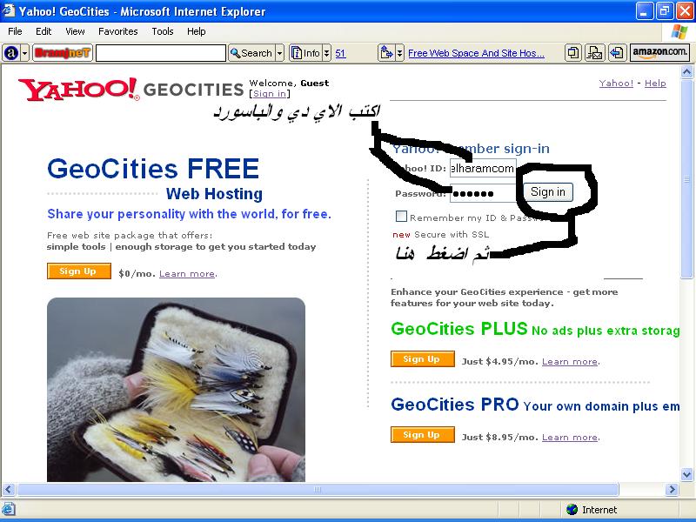Expand the Search button dropdown arrow
Viewport: 696px width, 522px height.
(279, 53)
